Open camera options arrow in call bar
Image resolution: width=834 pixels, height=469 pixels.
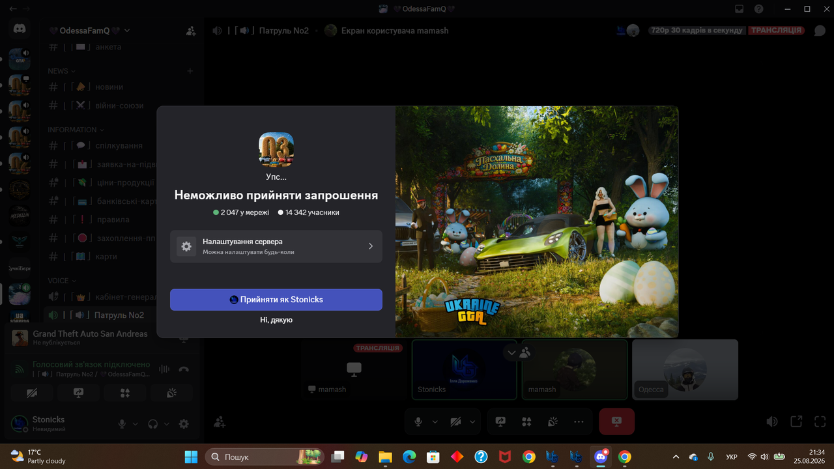(472, 422)
